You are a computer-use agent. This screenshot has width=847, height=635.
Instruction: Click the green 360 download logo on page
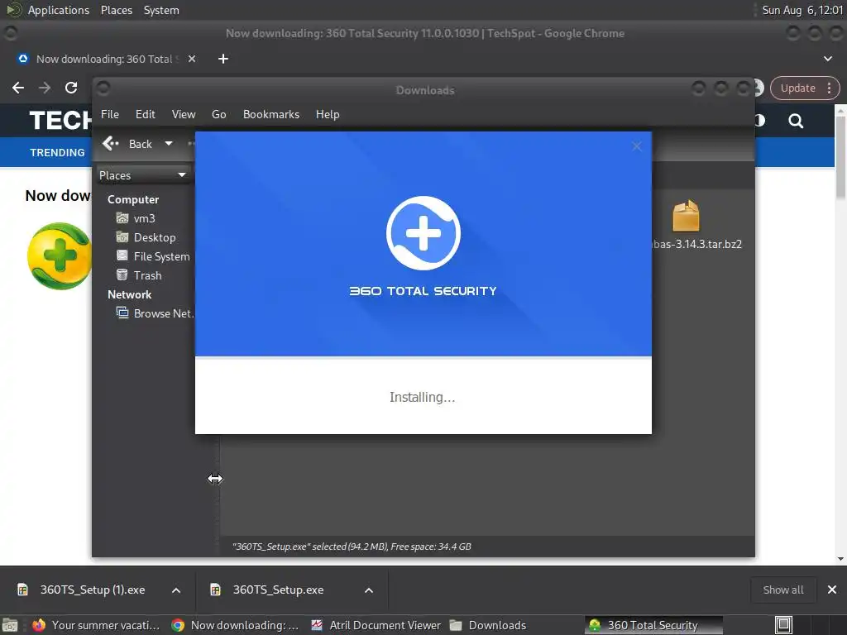59,256
